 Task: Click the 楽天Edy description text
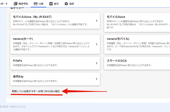click(x=35, y=81)
